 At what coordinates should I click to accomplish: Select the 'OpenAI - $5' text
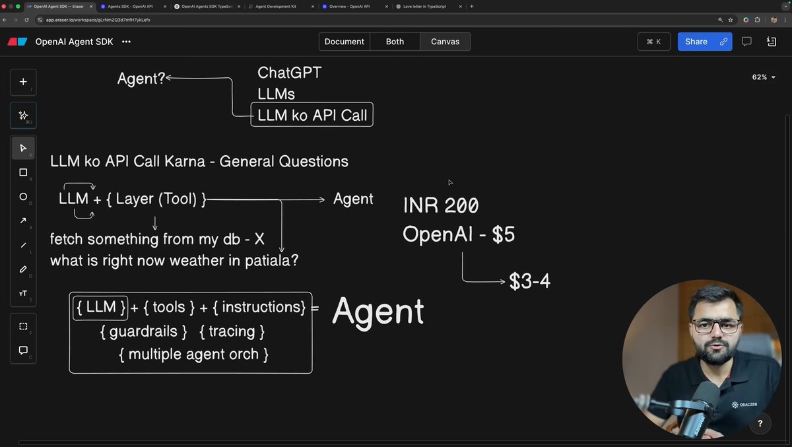(x=459, y=234)
